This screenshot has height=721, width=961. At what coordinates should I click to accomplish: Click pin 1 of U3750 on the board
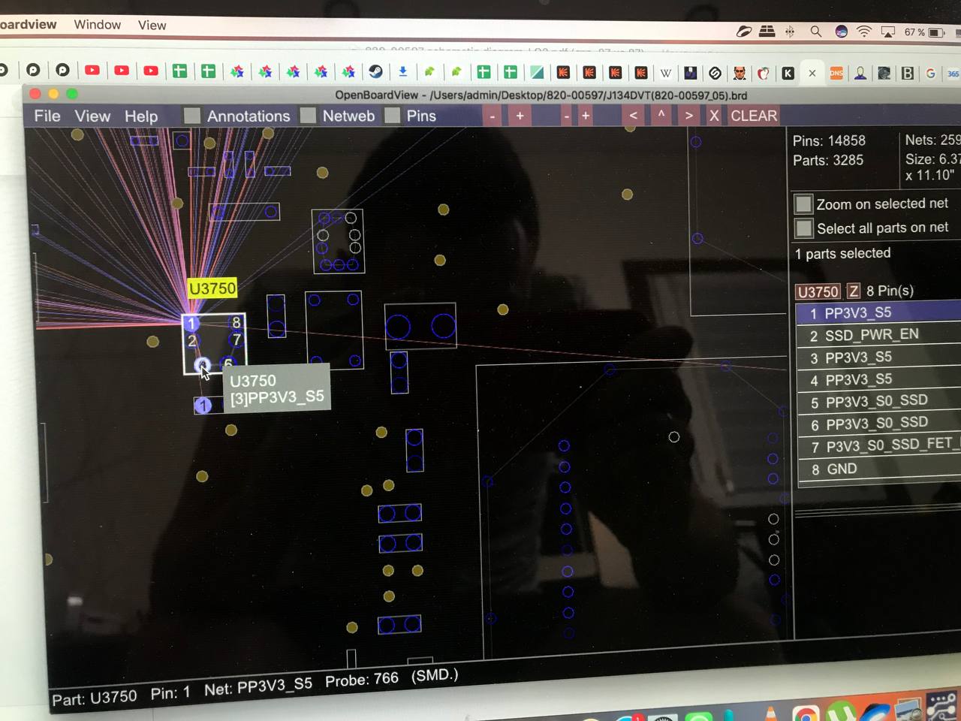tap(191, 323)
